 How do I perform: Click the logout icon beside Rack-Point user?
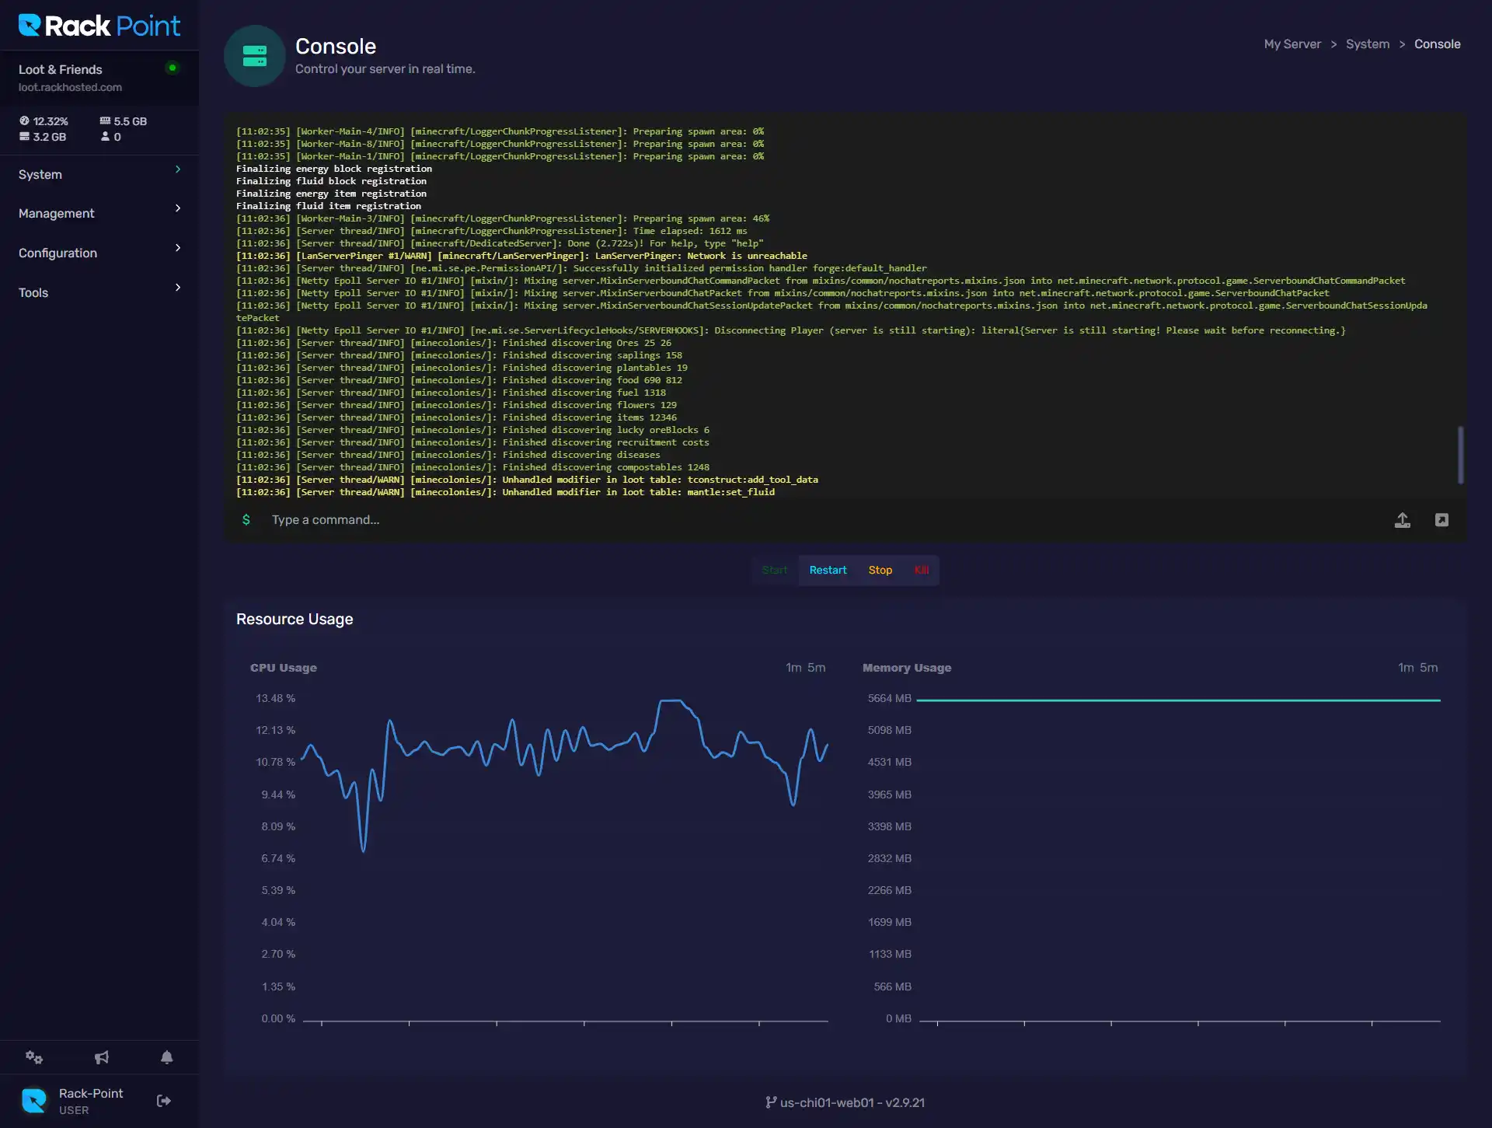pyautogui.click(x=164, y=1101)
